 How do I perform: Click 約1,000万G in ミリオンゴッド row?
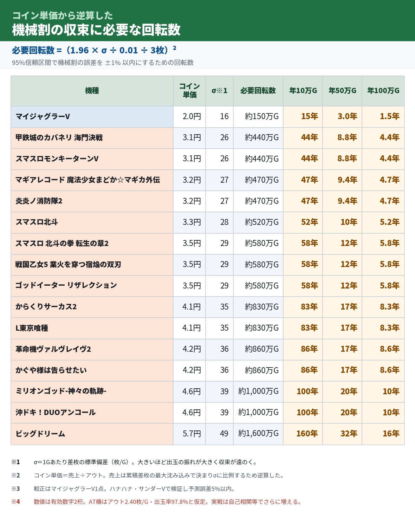coord(258,391)
